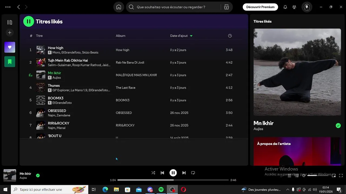Sort by the duration clock icon
The image size is (346, 194).
(230, 36)
